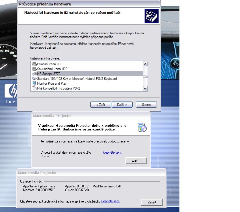
Task: Click the lower Macromedia Projector title bar
Action: [91, 173]
